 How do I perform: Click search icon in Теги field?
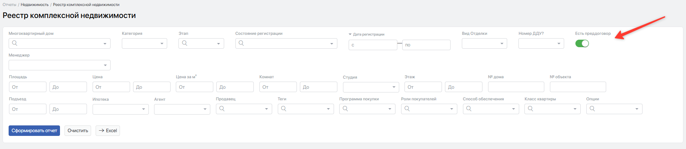click(283, 109)
